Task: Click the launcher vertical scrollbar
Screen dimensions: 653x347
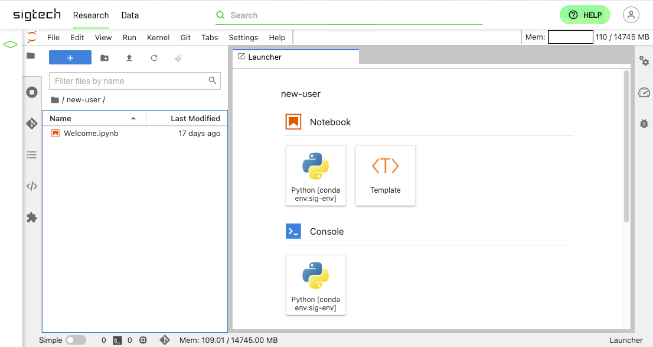Action: pyautogui.click(x=626, y=146)
